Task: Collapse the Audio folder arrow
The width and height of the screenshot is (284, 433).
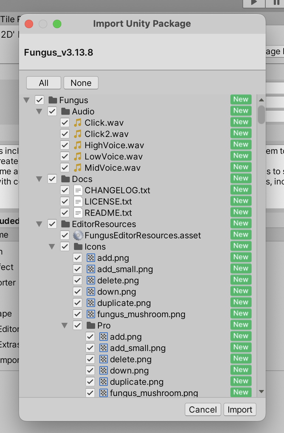Action: coord(39,112)
